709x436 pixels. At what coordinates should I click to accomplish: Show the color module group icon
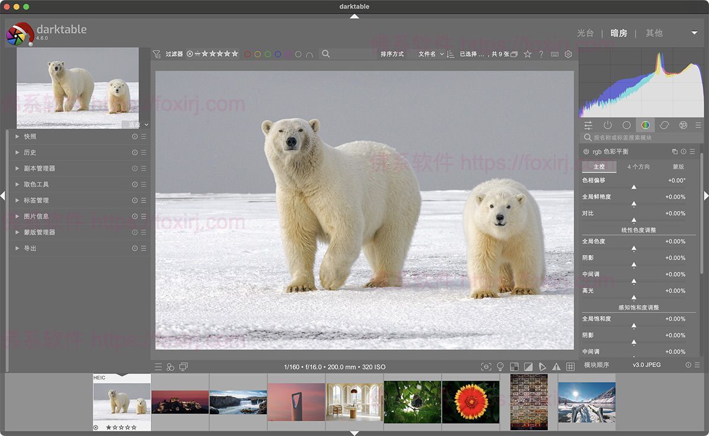pos(645,125)
